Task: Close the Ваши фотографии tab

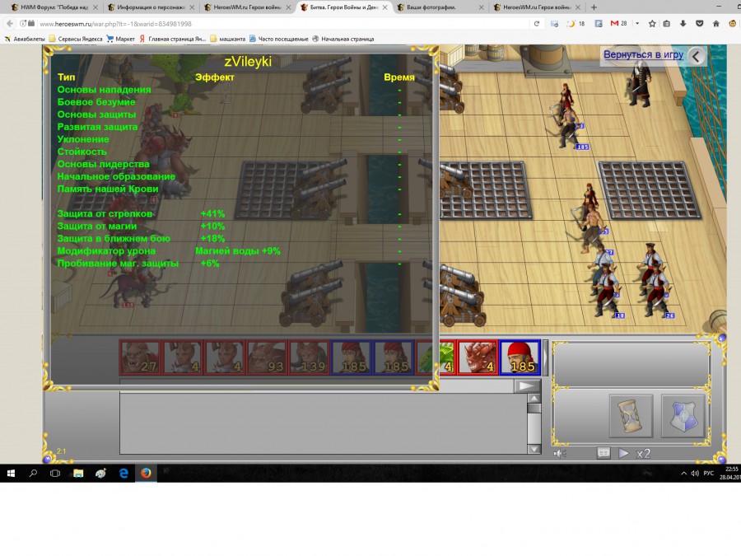Action: click(x=481, y=7)
